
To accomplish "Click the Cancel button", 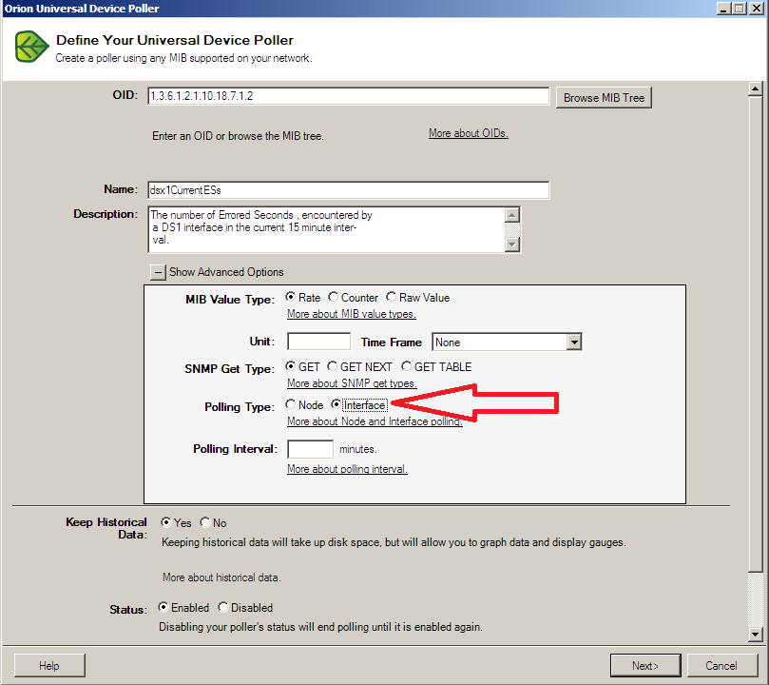I will [x=721, y=665].
